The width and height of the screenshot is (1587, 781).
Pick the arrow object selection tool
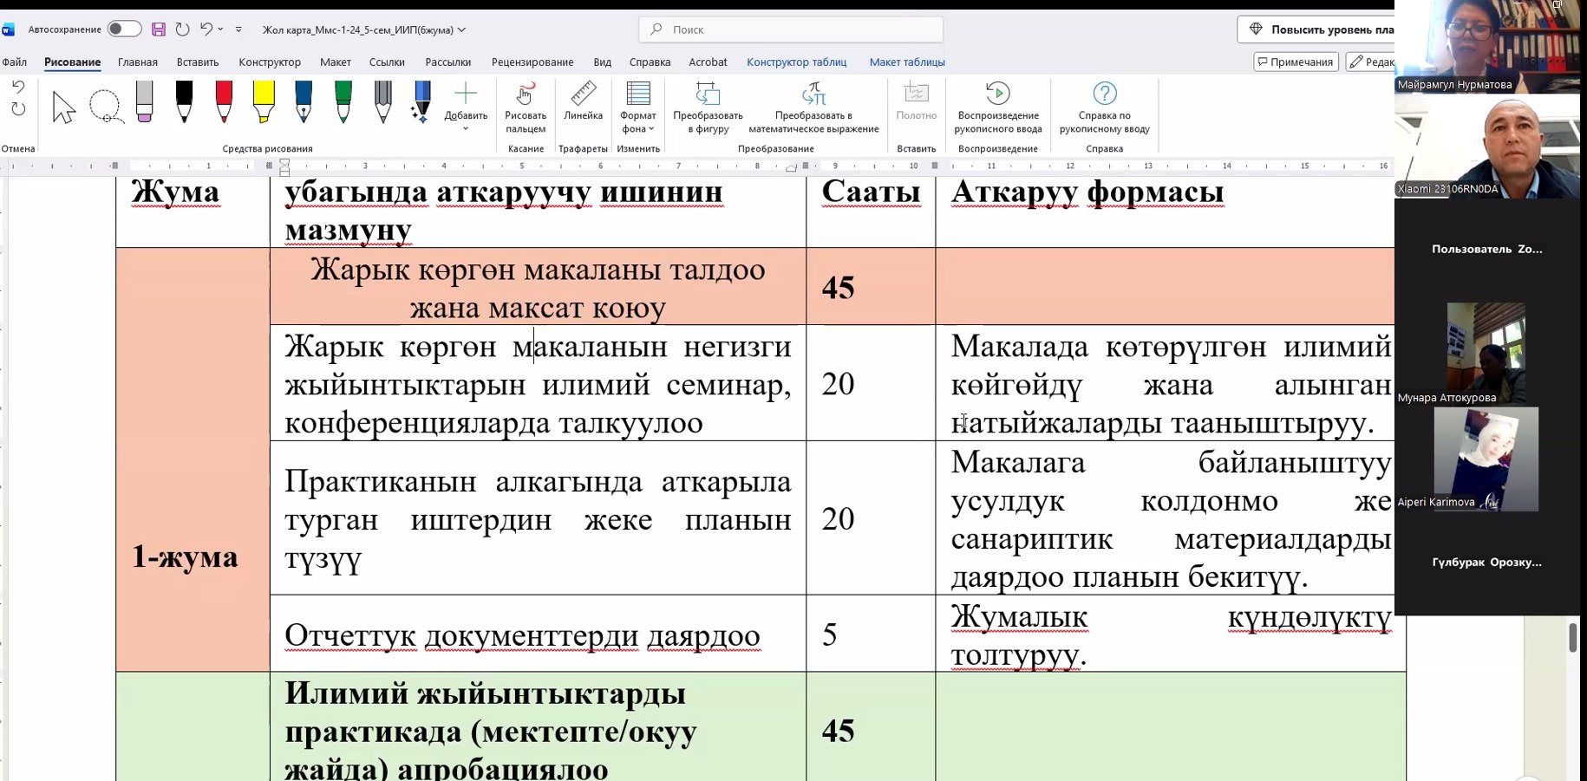pyautogui.click(x=63, y=107)
